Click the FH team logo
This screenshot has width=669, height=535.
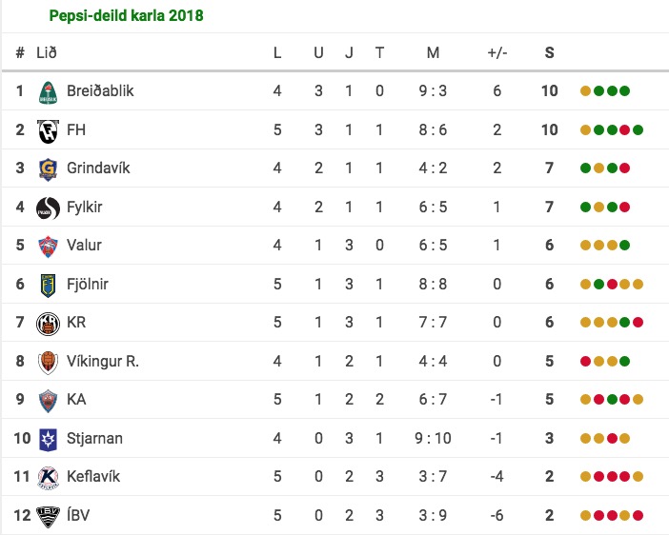(48, 130)
